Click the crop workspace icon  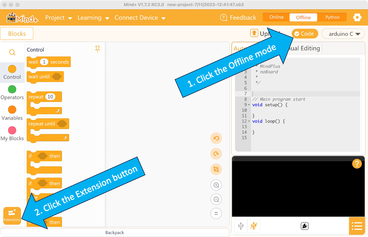pyautogui.click(x=216, y=169)
